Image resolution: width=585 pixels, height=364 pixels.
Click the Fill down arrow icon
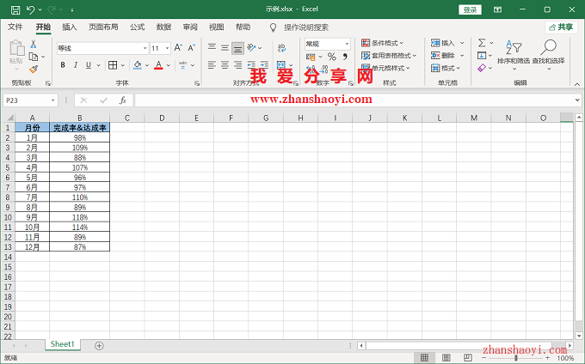pos(482,56)
